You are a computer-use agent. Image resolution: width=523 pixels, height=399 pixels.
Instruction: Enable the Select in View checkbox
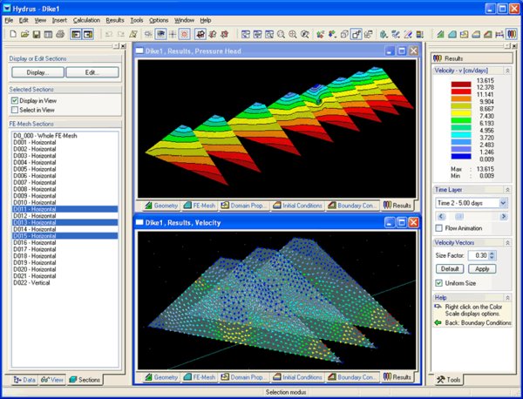pyautogui.click(x=15, y=110)
